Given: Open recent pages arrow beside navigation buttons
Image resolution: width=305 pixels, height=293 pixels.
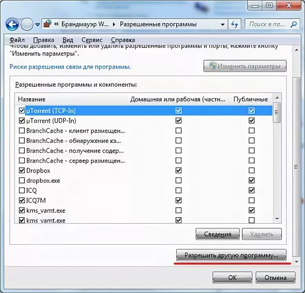Looking at the screenshot, I should click(38, 25).
